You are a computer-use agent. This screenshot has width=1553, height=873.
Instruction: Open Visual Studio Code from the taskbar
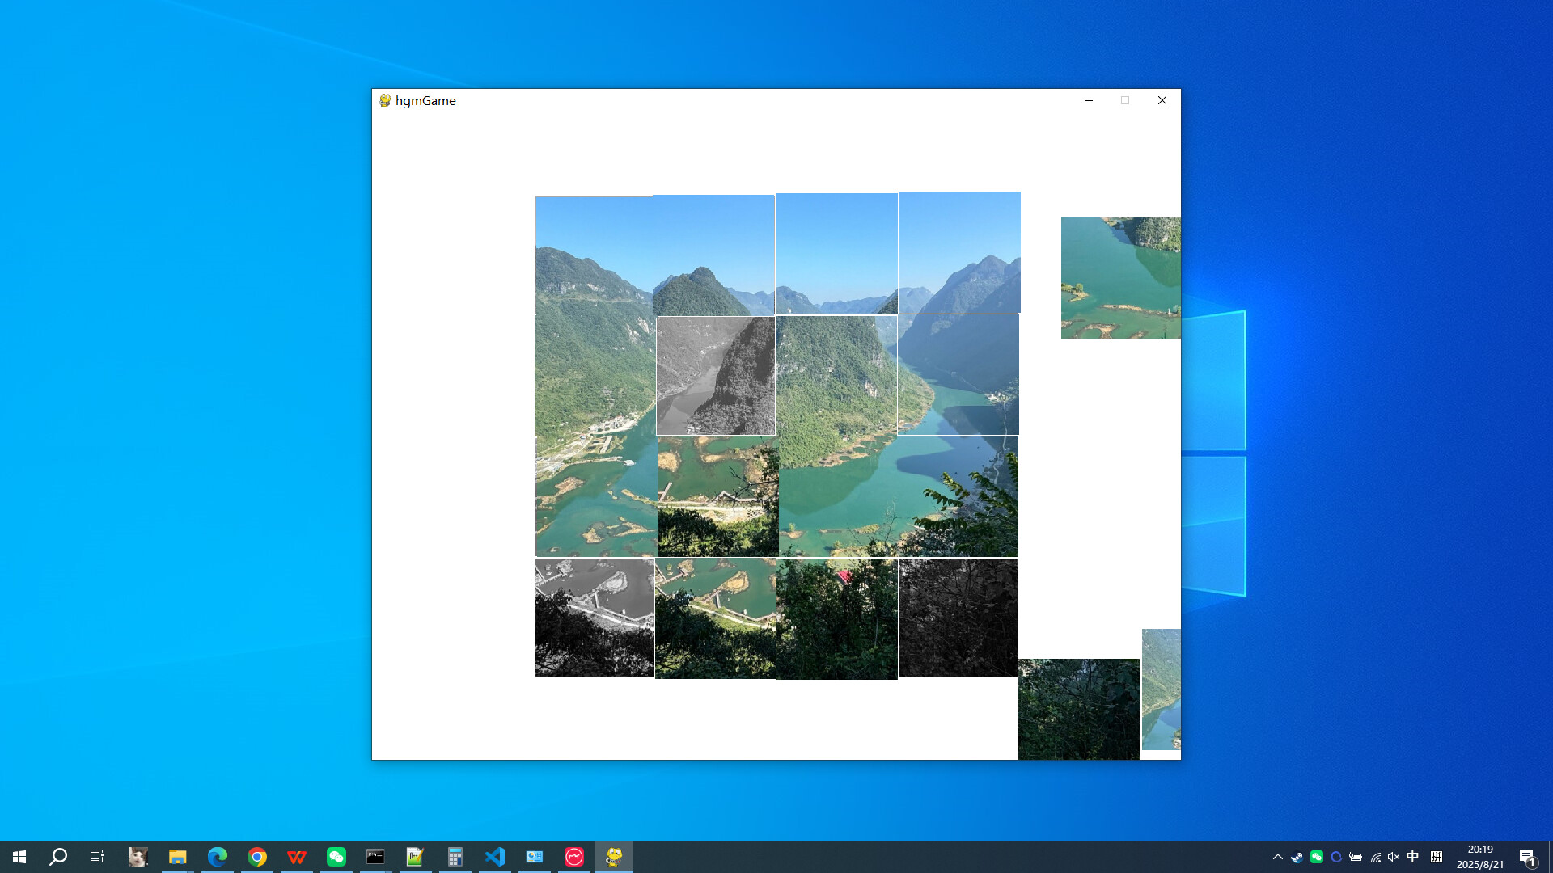pos(495,856)
